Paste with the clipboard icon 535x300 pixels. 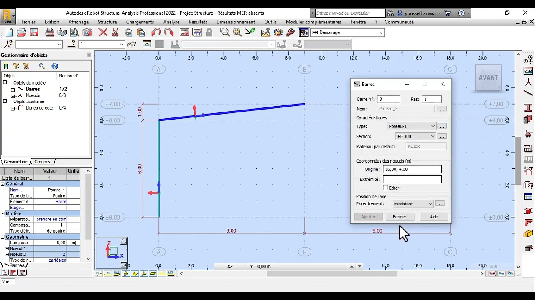click(141, 32)
